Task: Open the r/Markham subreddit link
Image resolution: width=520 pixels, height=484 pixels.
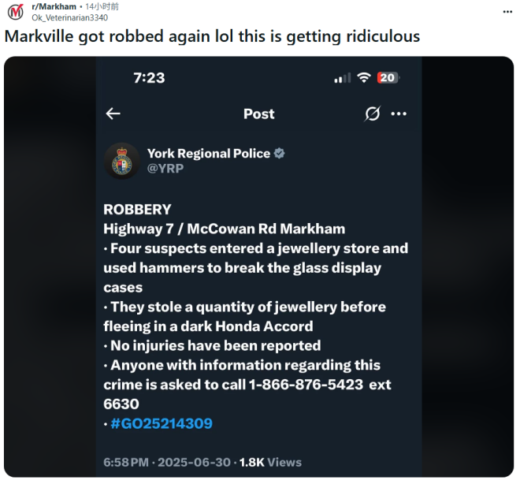Action: point(54,6)
